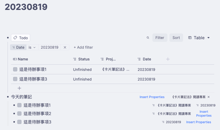Open the Table view dropdown arrow
The width and height of the screenshot is (220, 130).
coord(208,38)
